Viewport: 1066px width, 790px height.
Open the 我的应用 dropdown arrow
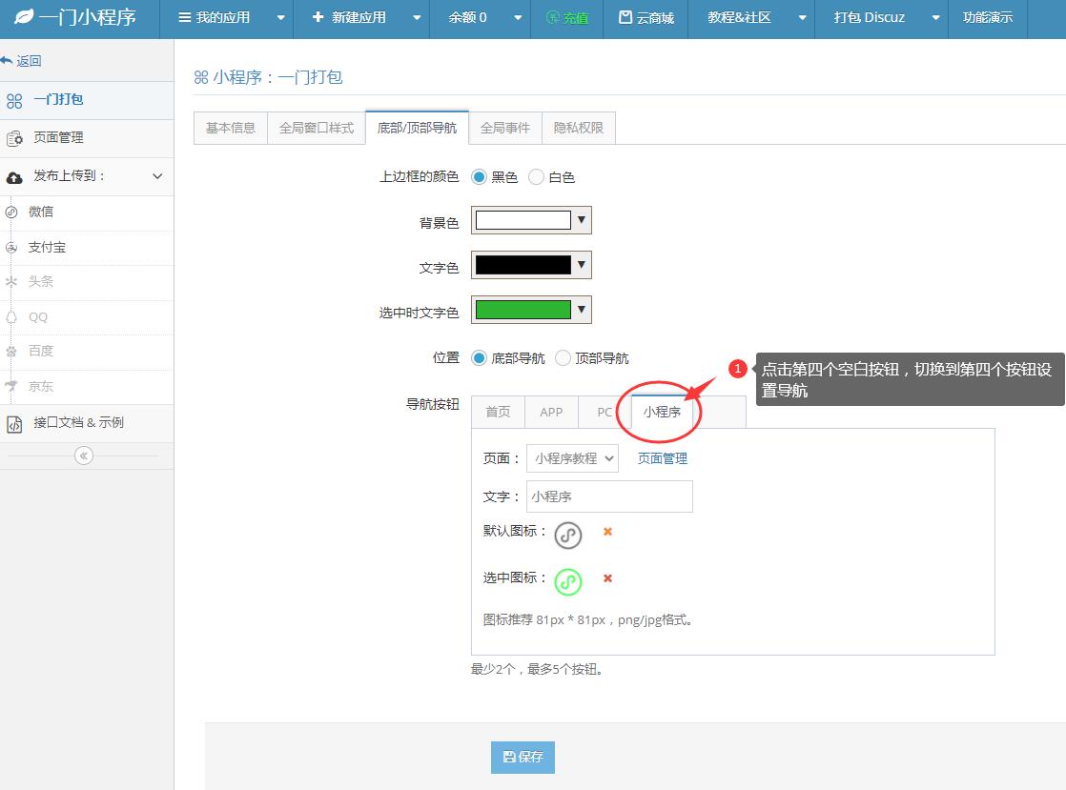click(x=280, y=18)
